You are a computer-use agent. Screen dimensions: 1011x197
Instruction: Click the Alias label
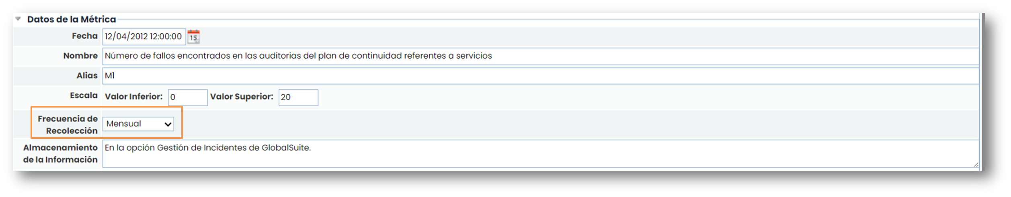coord(87,75)
